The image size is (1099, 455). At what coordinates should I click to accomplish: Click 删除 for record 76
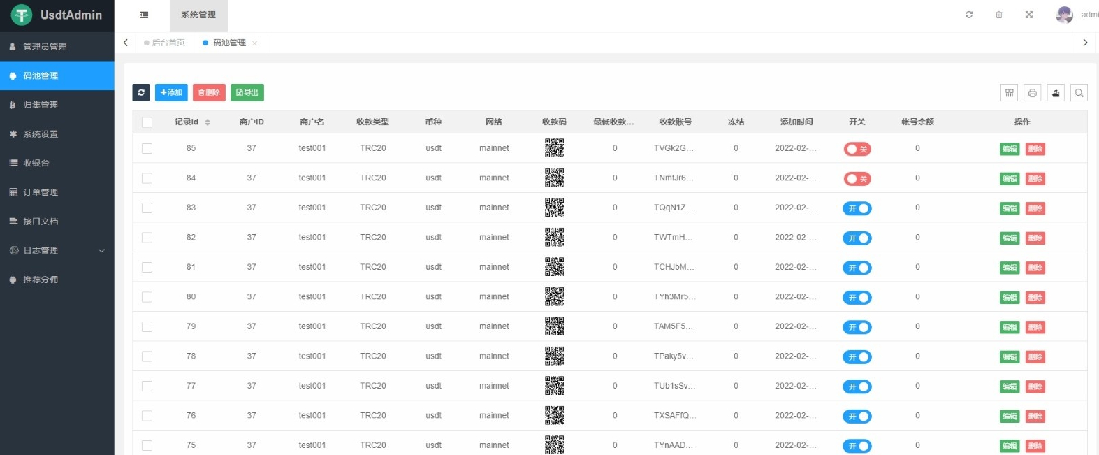tap(1035, 417)
